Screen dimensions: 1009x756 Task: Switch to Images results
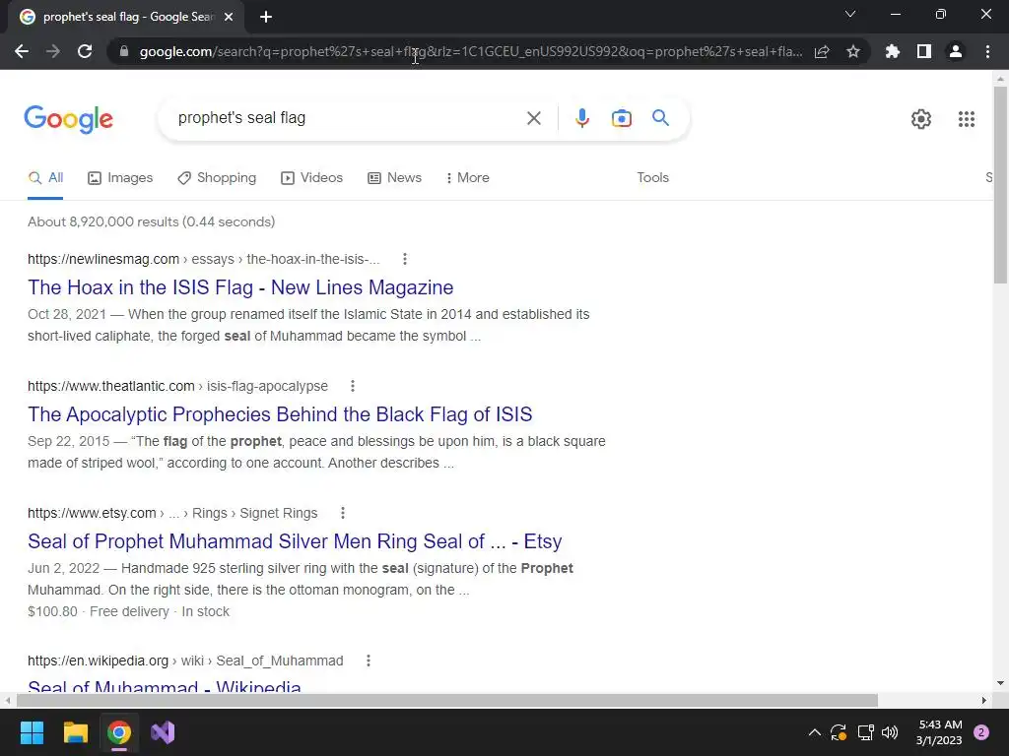[120, 177]
